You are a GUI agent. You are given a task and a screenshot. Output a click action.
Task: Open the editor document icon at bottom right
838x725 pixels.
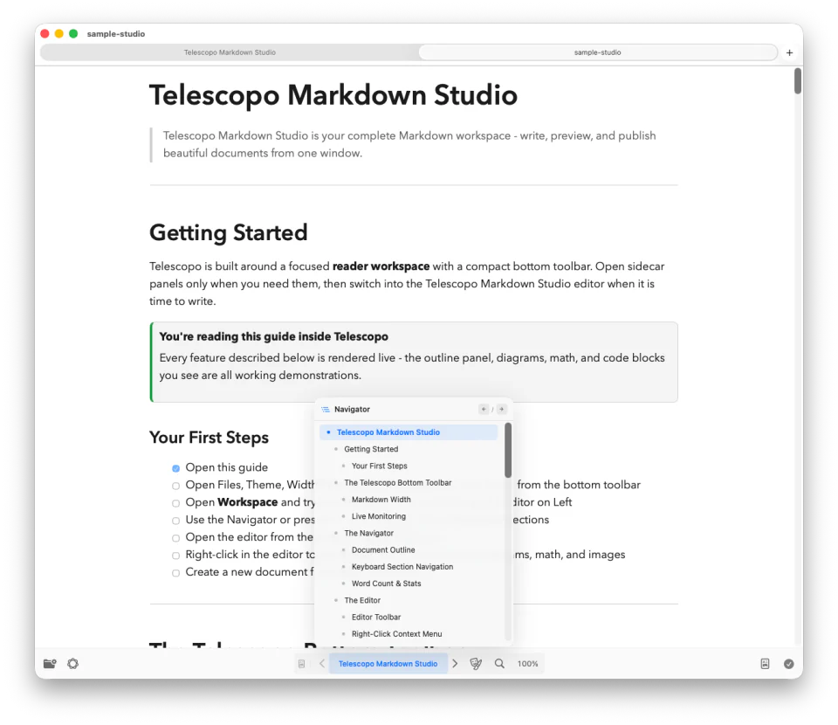(x=765, y=664)
